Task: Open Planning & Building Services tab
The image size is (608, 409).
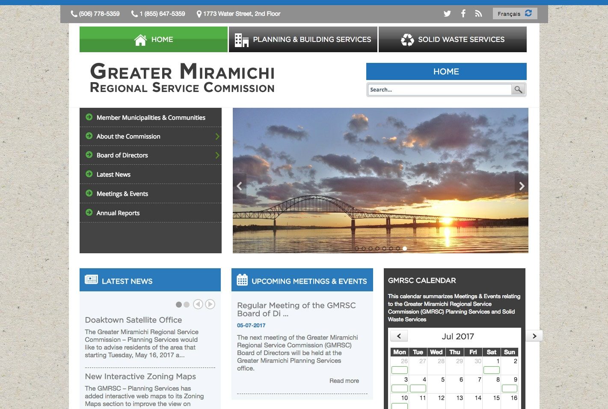Action: coord(303,39)
